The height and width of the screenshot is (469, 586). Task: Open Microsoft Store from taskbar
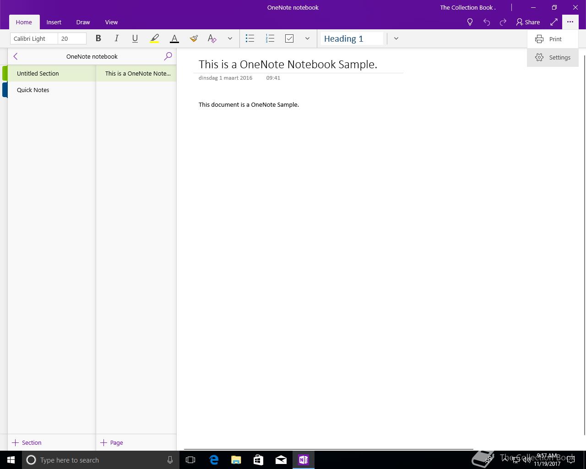pos(259,460)
